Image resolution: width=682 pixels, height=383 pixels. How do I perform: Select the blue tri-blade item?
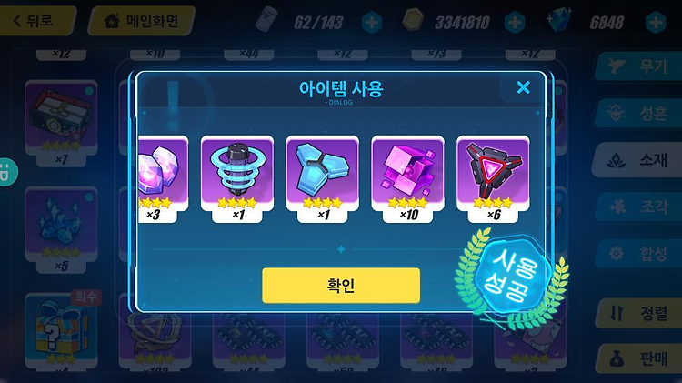323,179
